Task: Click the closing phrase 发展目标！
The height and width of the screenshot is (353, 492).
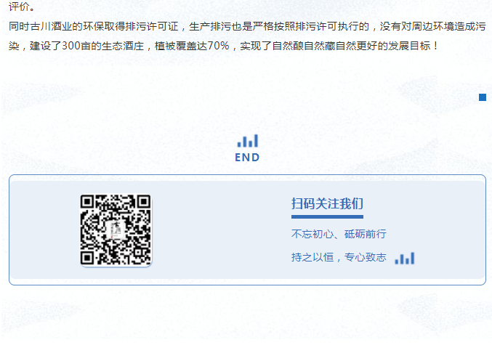Action: coord(414,46)
